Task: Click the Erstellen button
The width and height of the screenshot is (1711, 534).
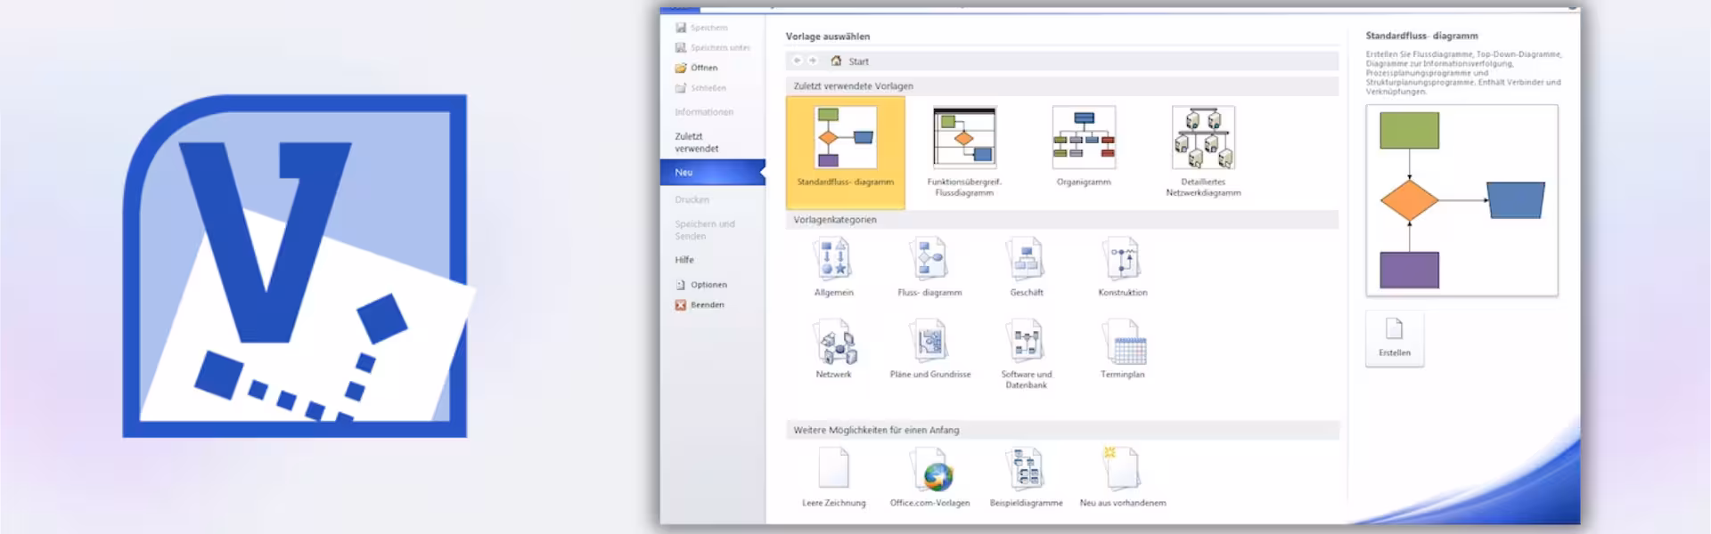Action: point(1395,339)
